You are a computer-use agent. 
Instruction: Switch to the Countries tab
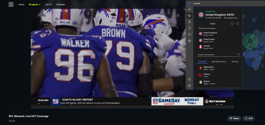click(202, 61)
